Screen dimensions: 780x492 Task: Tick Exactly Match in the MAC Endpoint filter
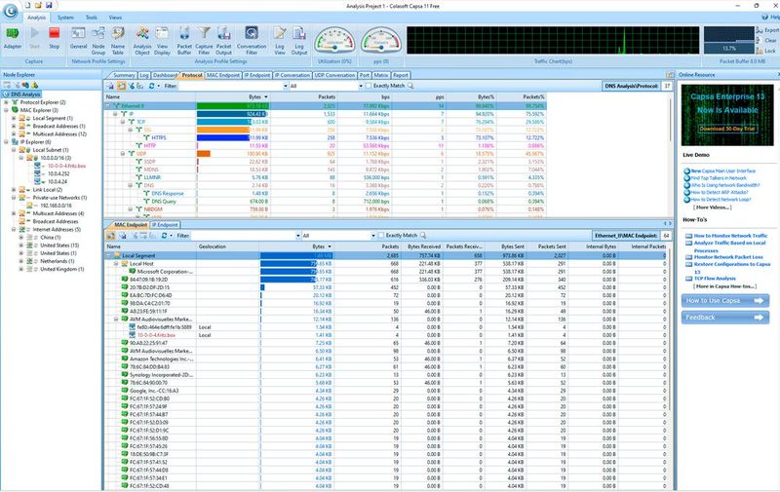(379, 235)
